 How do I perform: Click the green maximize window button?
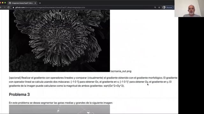(x=5, y=3)
